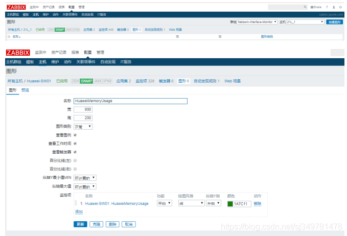The height and width of the screenshot is (236, 347).
Task: Click the green SNMP badge on the 21L_1 page
Action: point(60,30)
